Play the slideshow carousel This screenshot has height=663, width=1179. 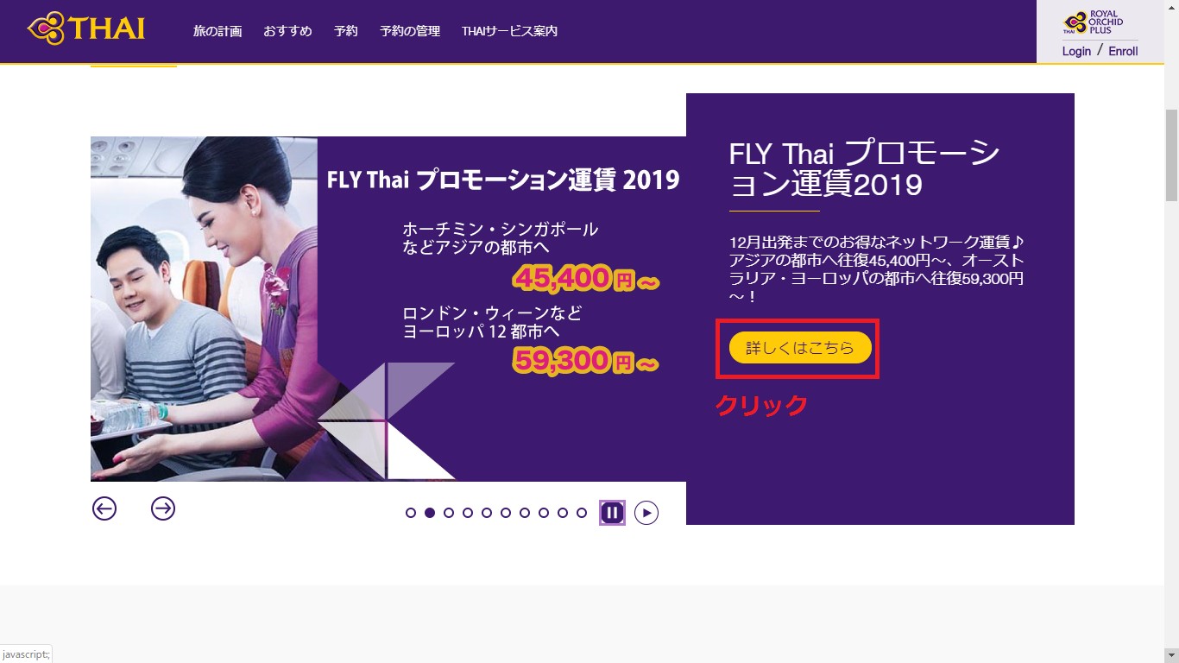646,513
